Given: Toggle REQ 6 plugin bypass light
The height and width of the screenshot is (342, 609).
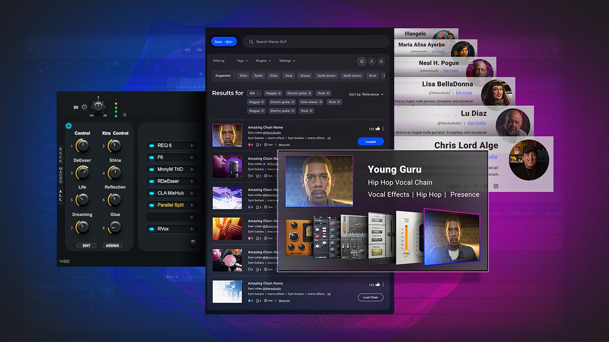Looking at the screenshot, I should [x=152, y=145].
